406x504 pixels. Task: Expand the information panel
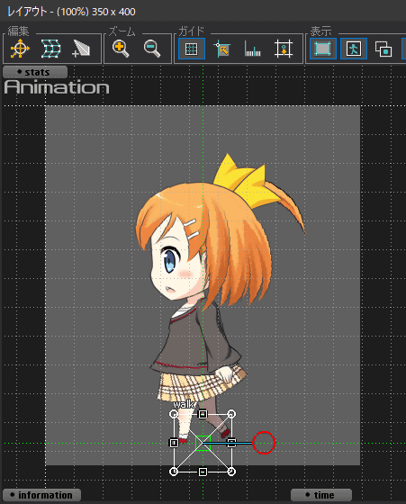point(41,495)
